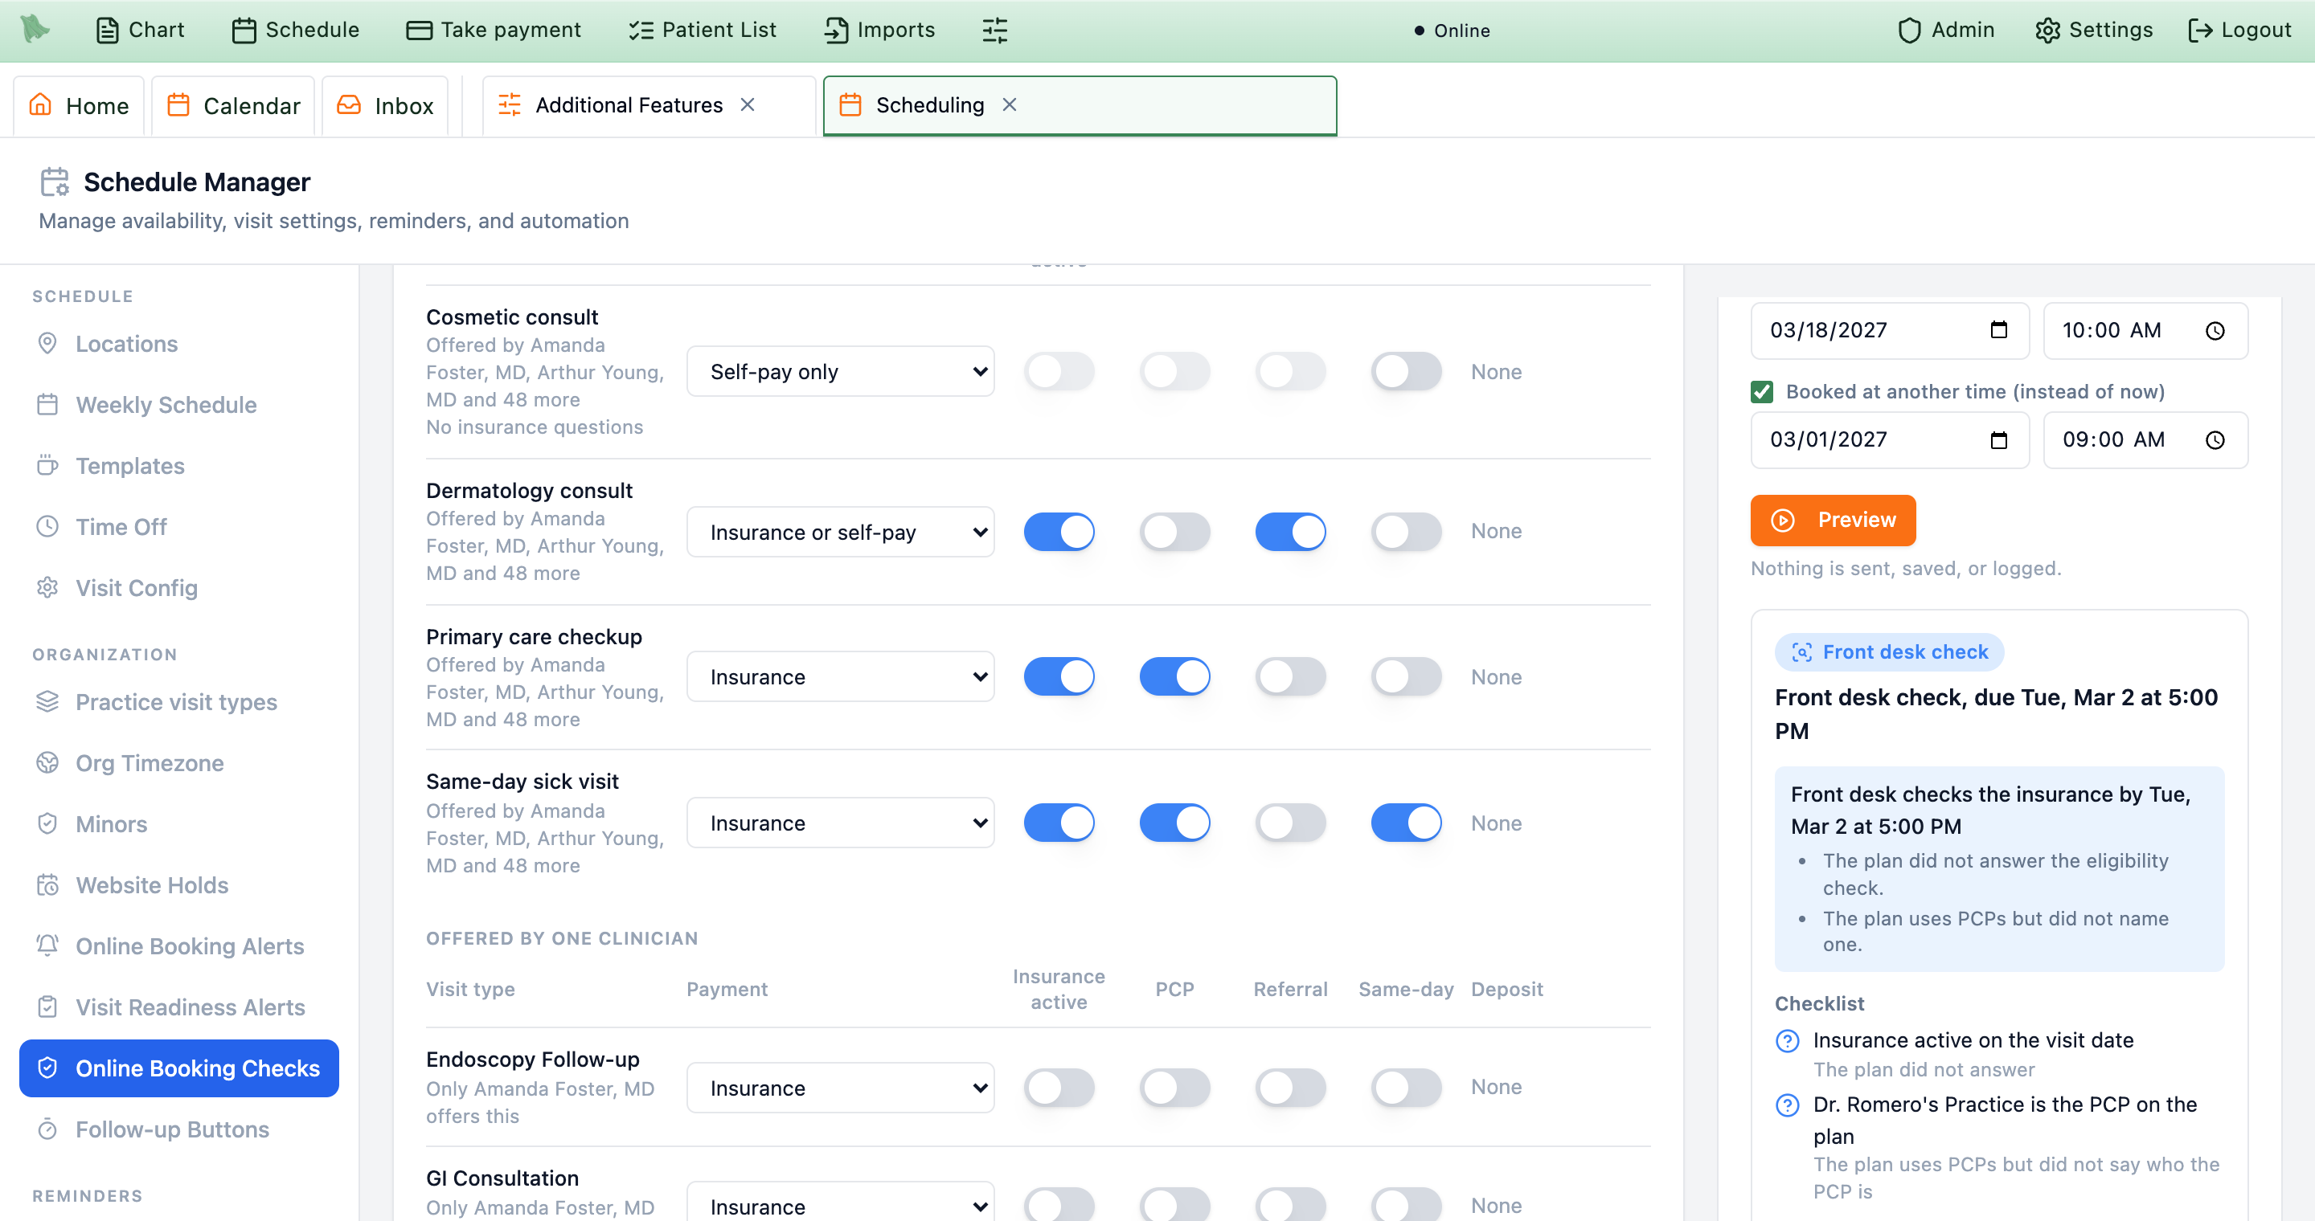Click the Templates cup icon
2315x1221 pixels.
[47, 465]
